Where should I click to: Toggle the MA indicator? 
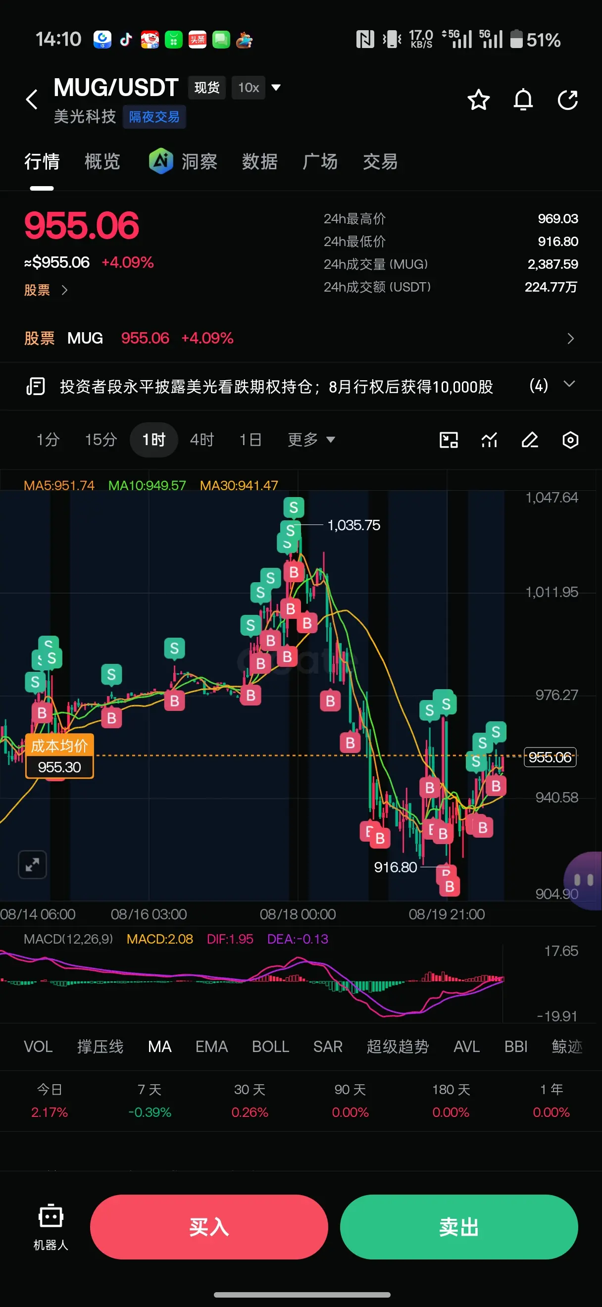point(160,1046)
